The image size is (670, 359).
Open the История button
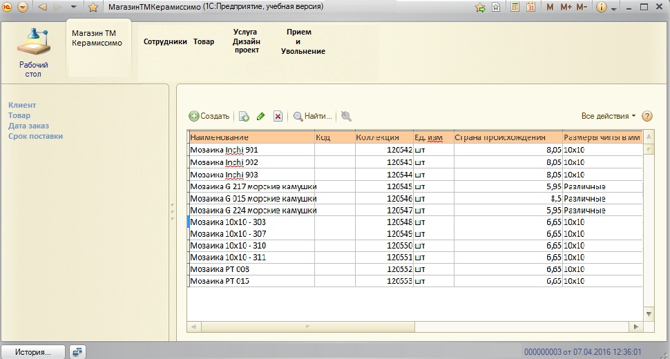[33, 352]
